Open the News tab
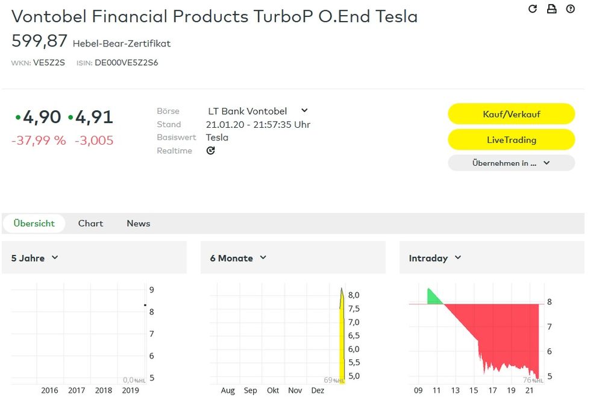Image resolution: width=602 pixels, height=402 pixels. [x=138, y=223]
